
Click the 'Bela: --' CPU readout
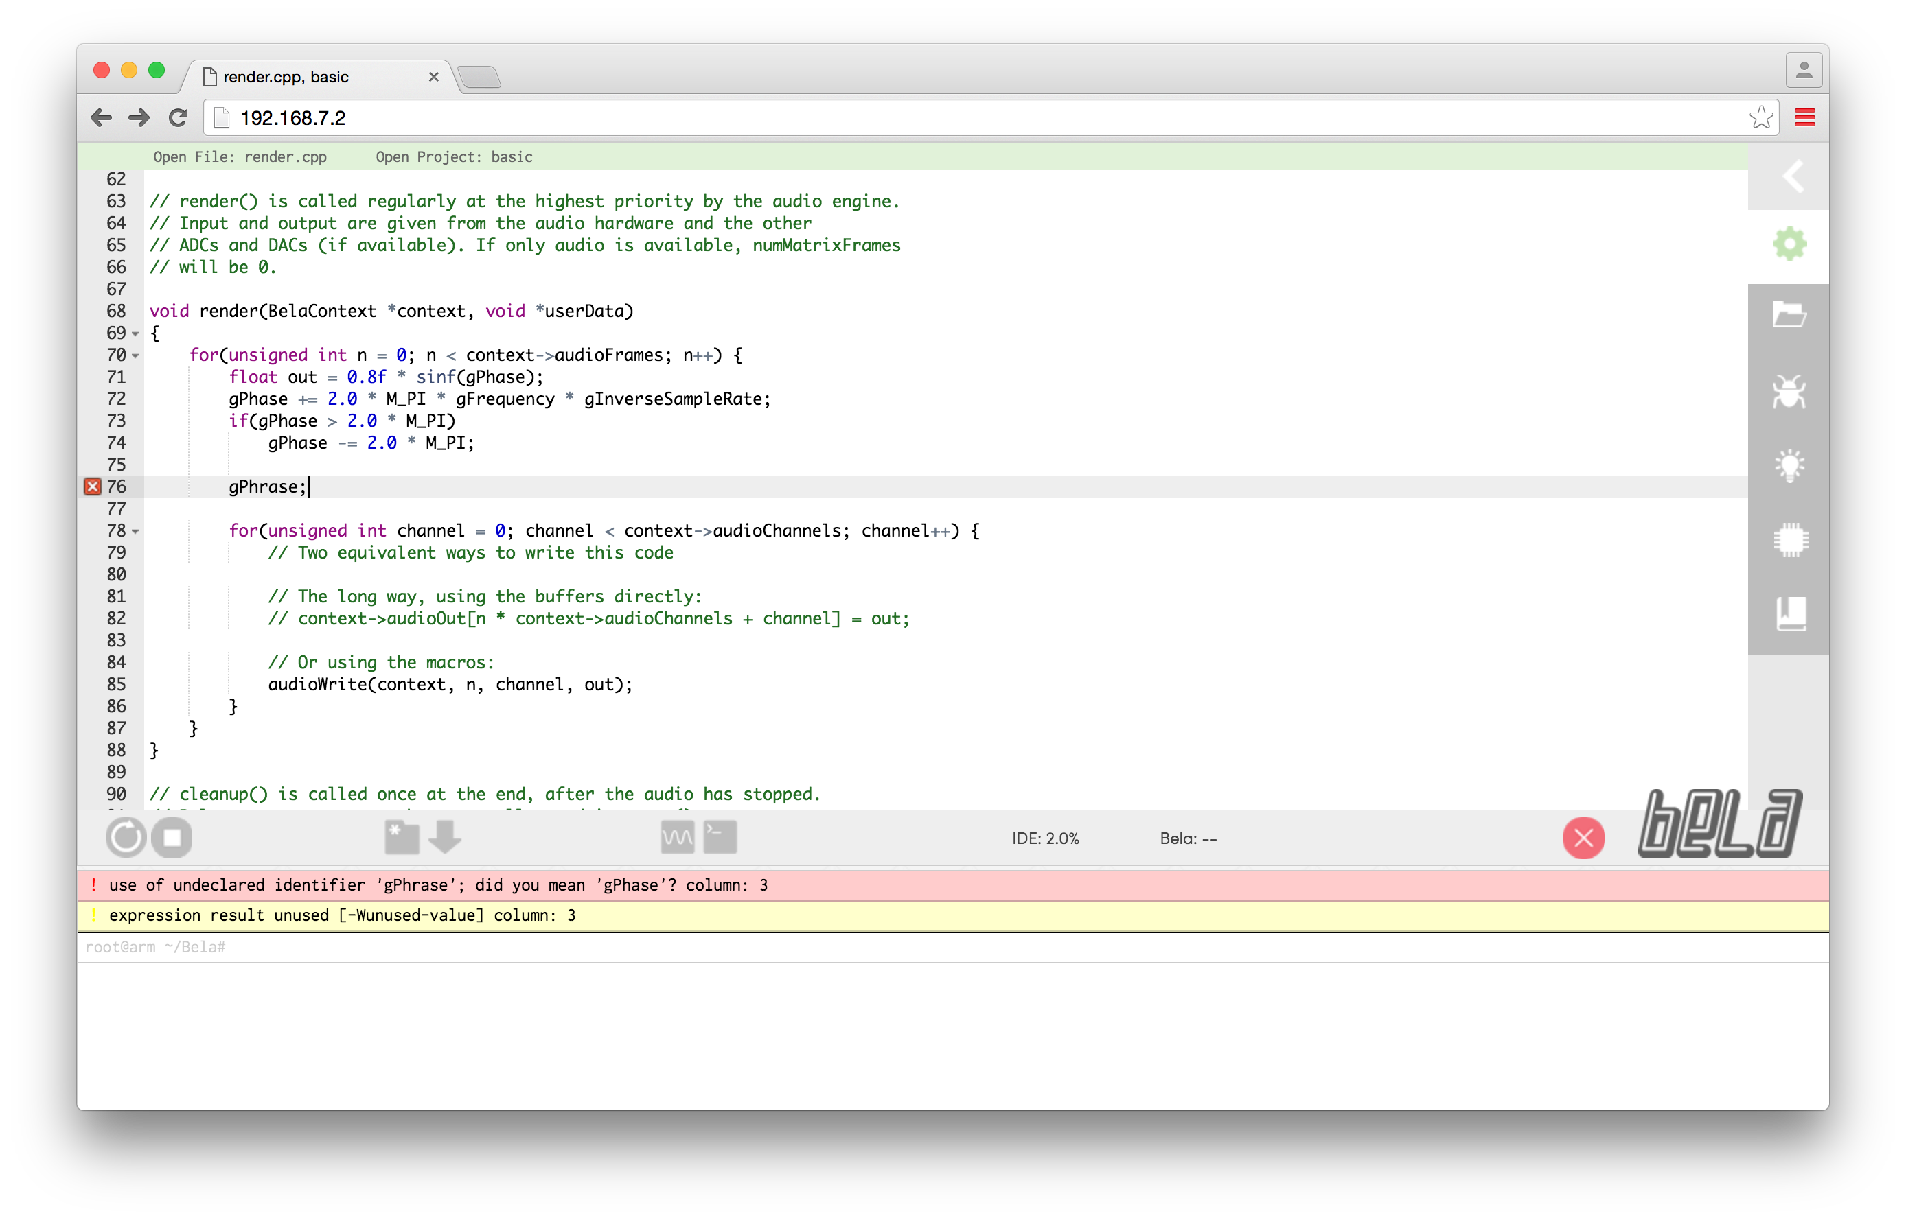tap(1188, 838)
